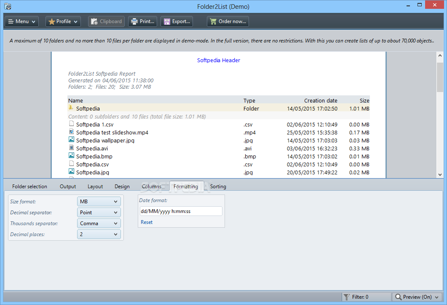Open the Menu dropdown button
Viewport: 447px width, 305px height.
click(x=21, y=21)
